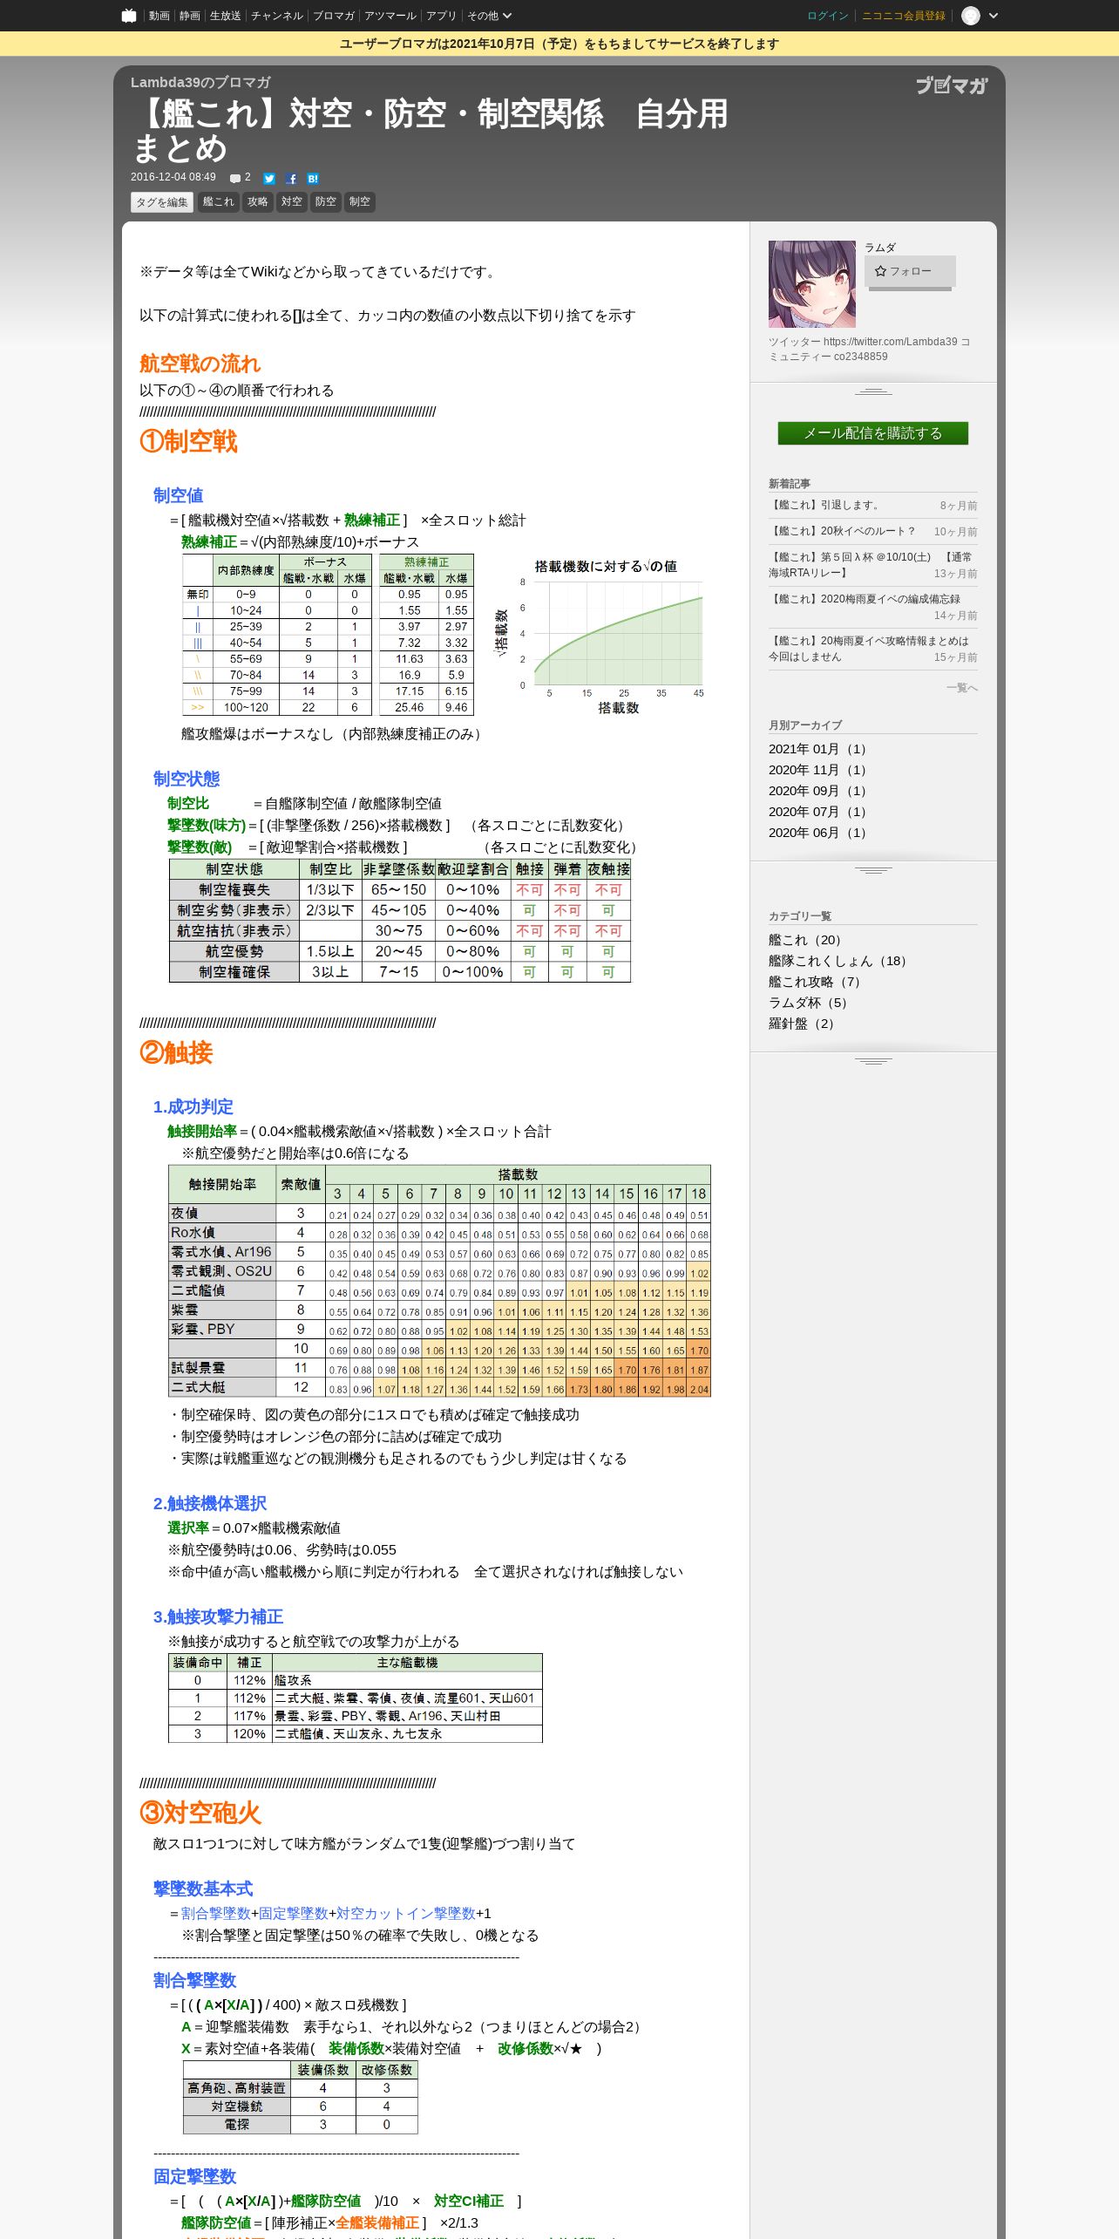Share article via Twitter icon
The image size is (1119, 2239).
click(269, 178)
